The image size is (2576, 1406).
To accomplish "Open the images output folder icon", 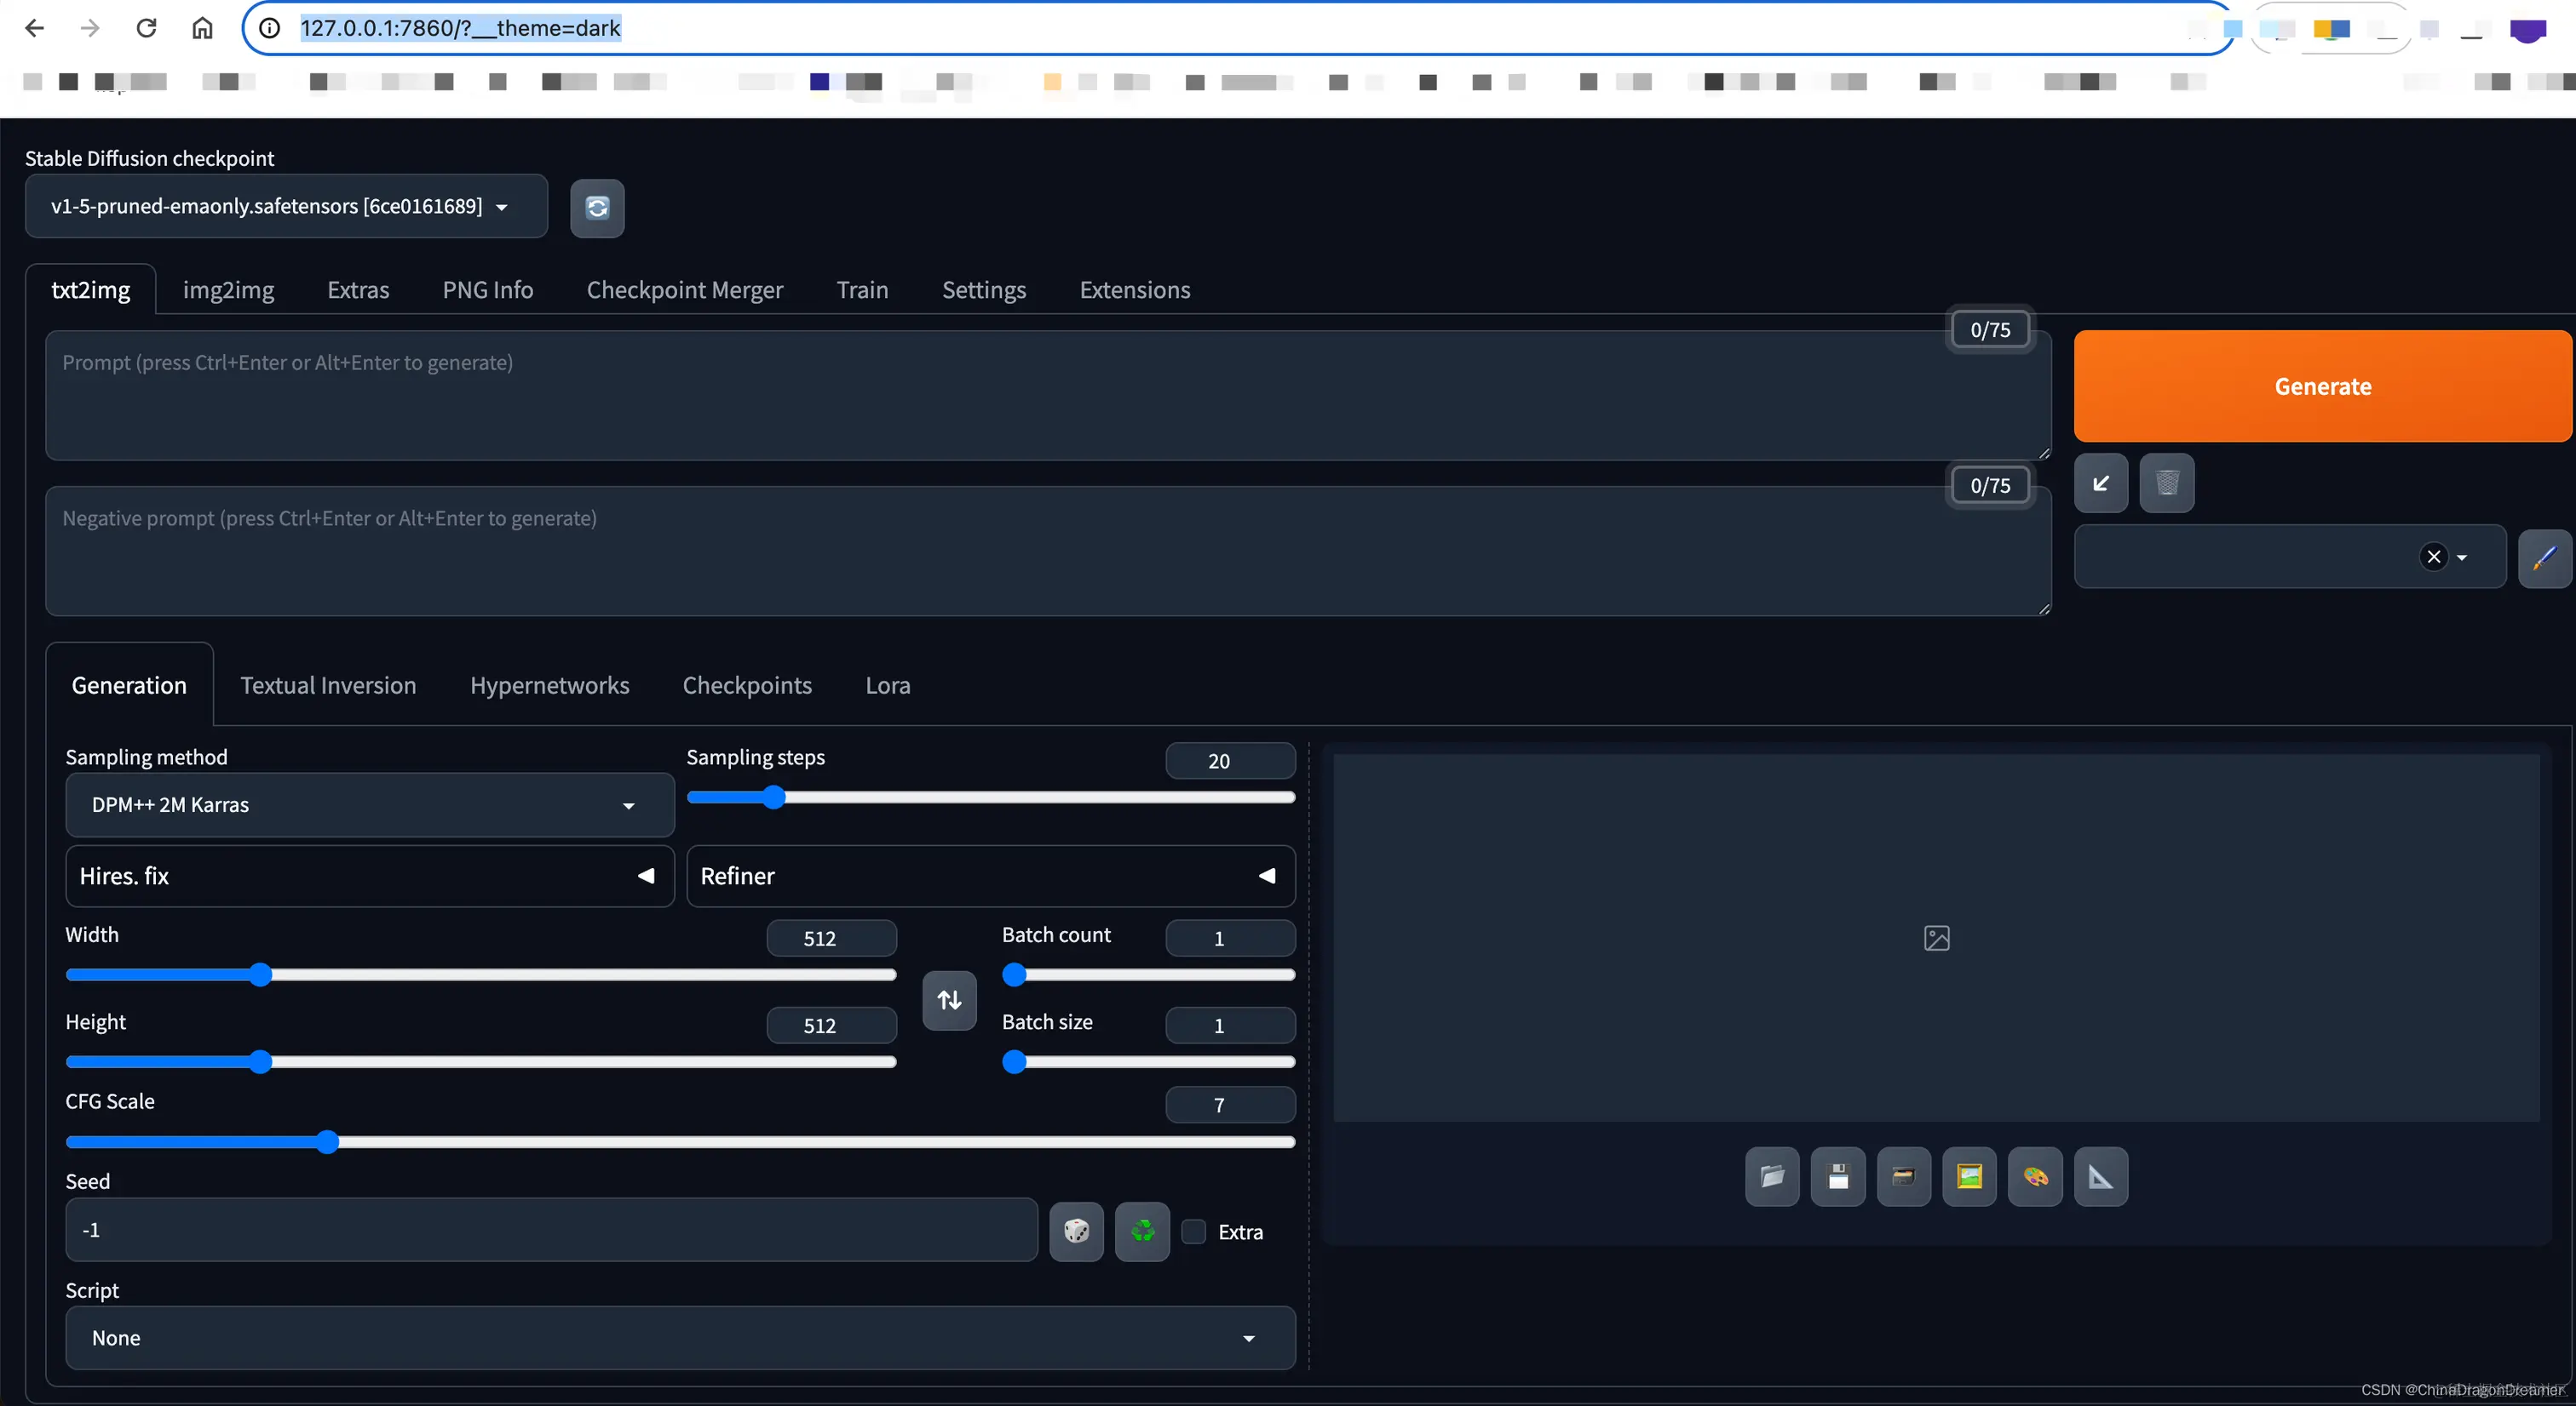I will (x=1772, y=1177).
